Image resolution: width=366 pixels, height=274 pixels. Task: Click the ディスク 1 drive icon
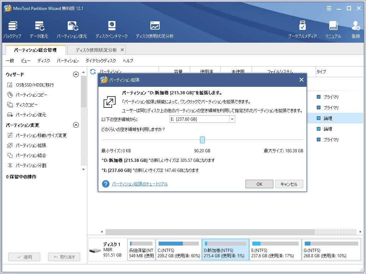pos(95,251)
